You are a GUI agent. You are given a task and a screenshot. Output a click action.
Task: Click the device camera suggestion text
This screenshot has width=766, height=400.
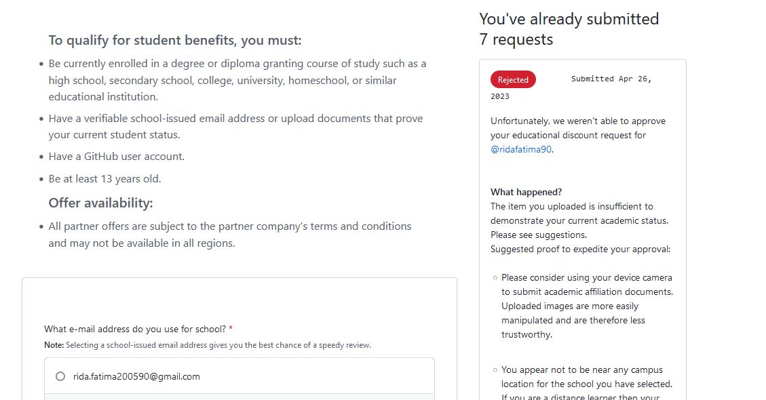click(x=586, y=306)
